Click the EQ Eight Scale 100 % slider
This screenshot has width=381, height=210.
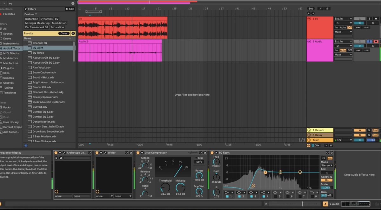[x=326, y=188]
